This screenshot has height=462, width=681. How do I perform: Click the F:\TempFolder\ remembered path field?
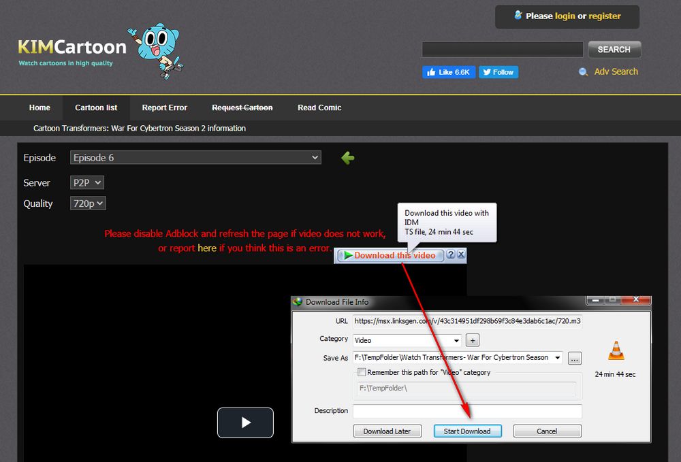tap(467, 389)
